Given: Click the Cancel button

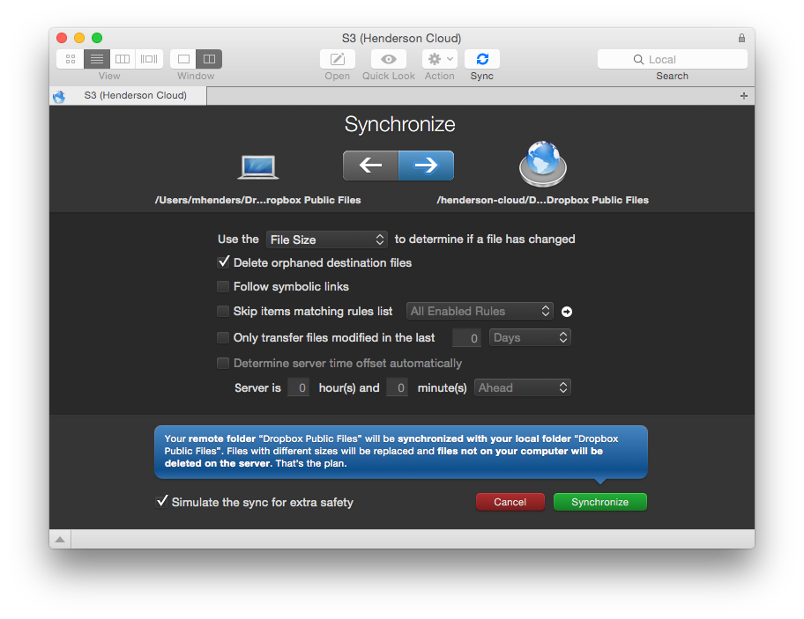Looking at the screenshot, I should pos(510,502).
